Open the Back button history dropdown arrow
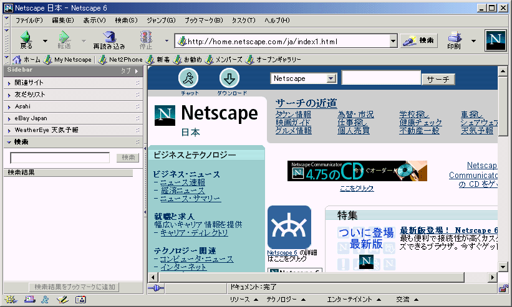Viewport: 512px width, 307px height. 45,41
